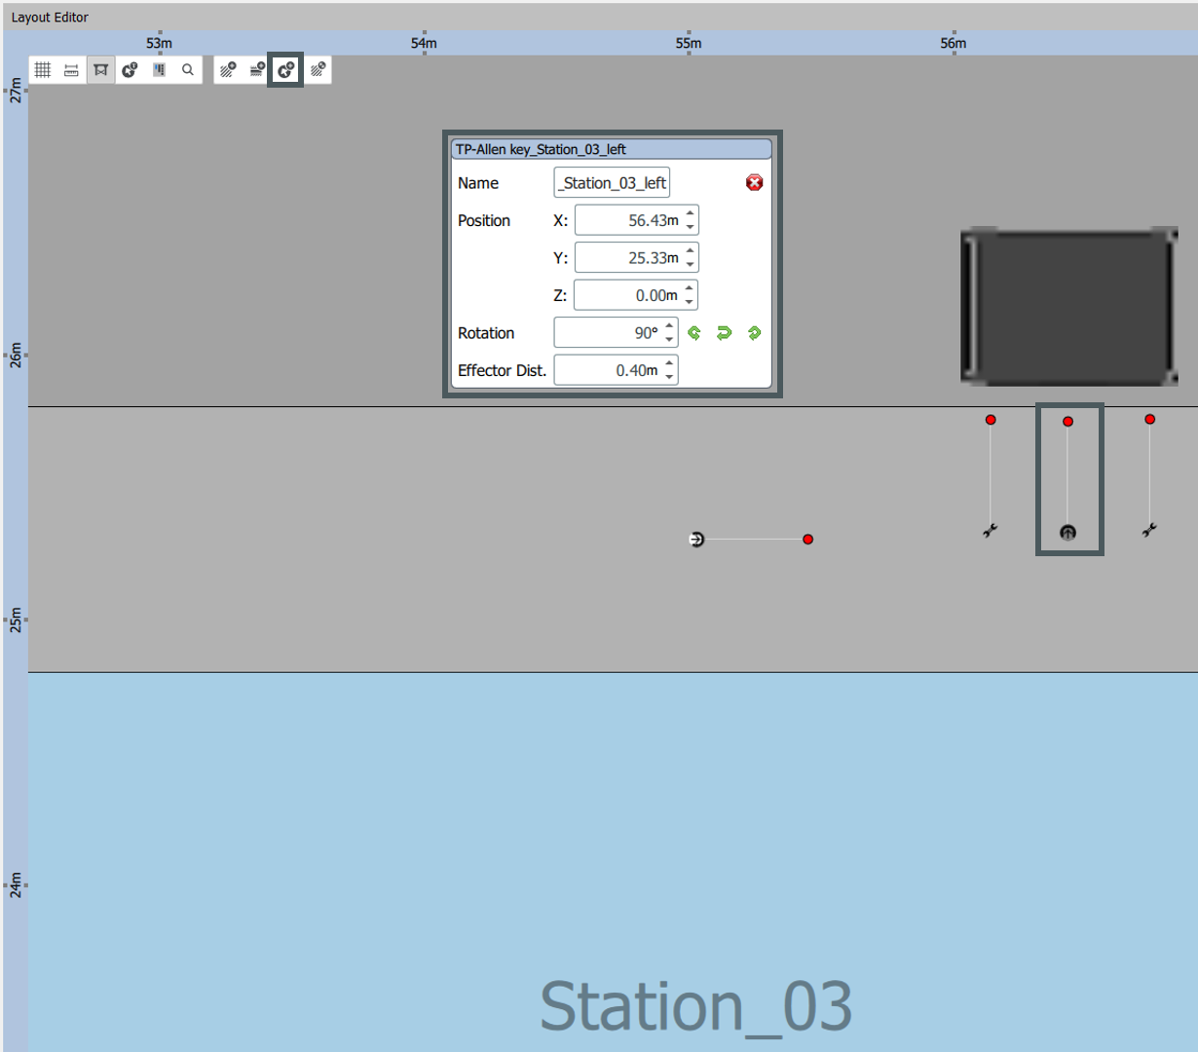Open the magnifier search tool
Screen dimensions: 1198x1052
click(x=188, y=70)
